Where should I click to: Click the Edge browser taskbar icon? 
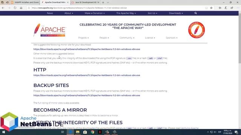[x=70, y=132]
